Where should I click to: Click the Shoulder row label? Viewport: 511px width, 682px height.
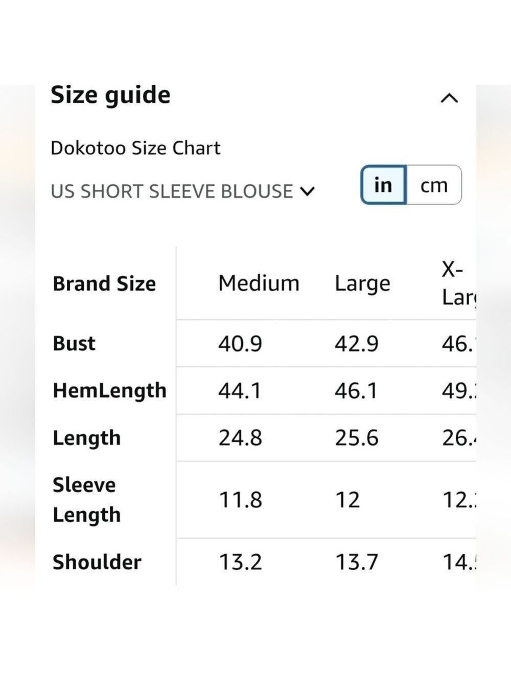click(x=97, y=562)
